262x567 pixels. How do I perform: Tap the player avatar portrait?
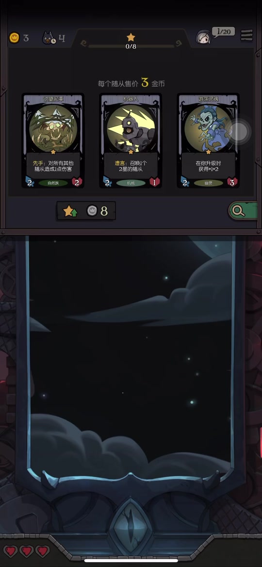click(x=203, y=37)
